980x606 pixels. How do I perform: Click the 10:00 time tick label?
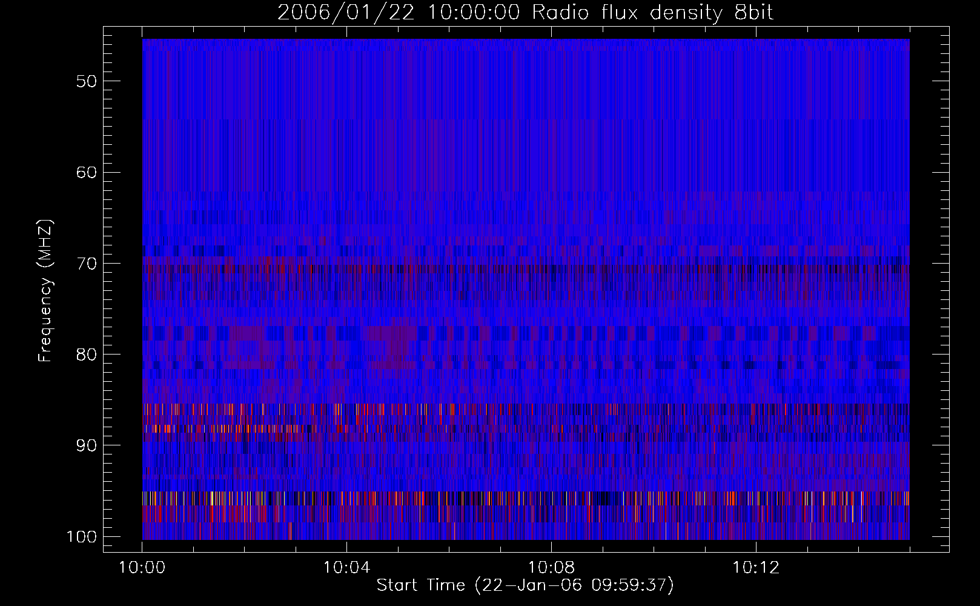tap(142, 568)
